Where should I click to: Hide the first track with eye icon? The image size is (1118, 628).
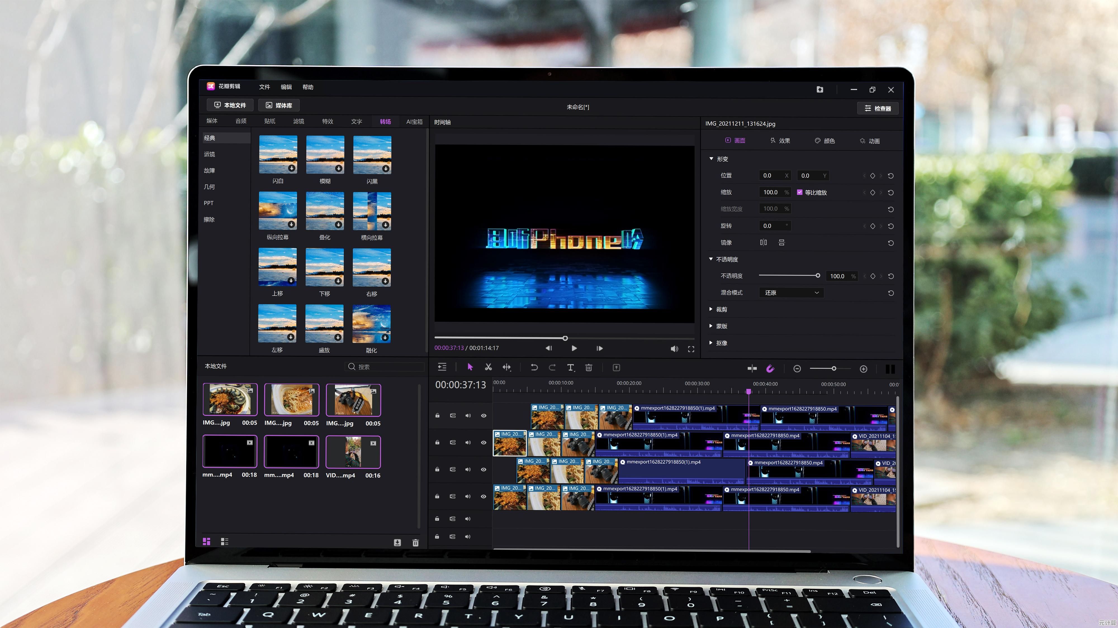click(x=484, y=416)
